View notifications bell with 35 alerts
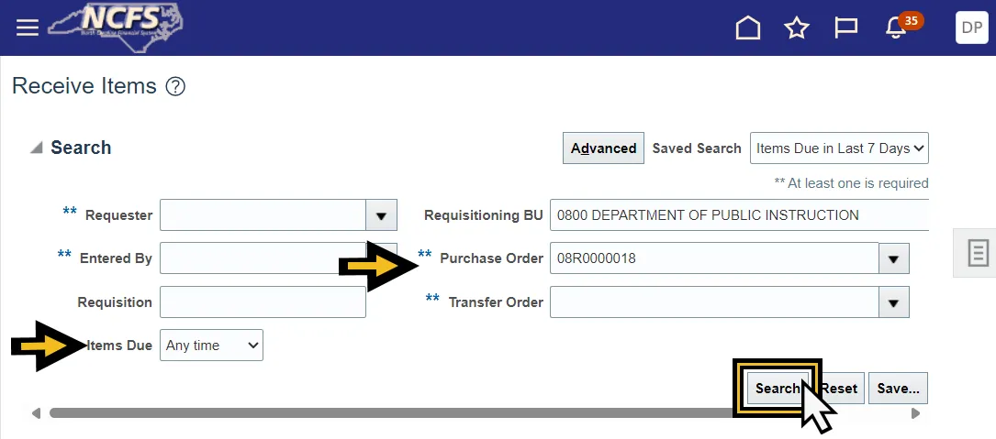Image resolution: width=996 pixels, height=439 pixels. pyautogui.click(x=896, y=28)
